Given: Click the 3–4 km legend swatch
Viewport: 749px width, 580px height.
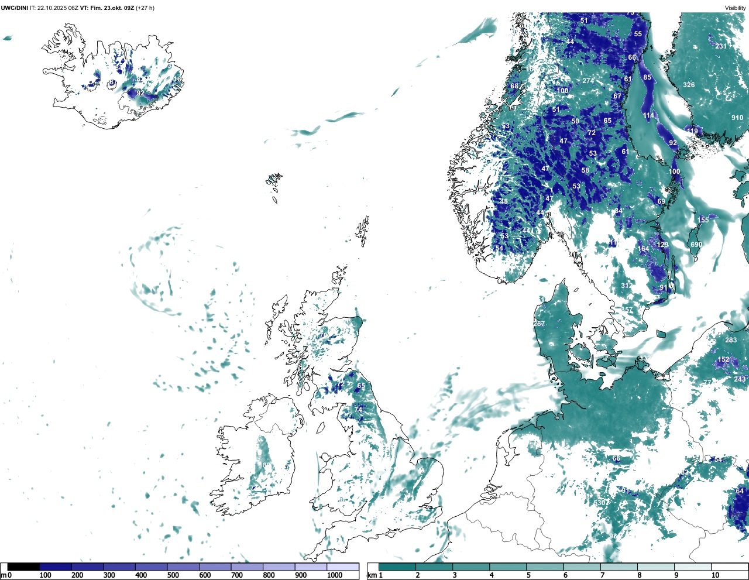Looking at the screenshot, I should click(471, 567).
